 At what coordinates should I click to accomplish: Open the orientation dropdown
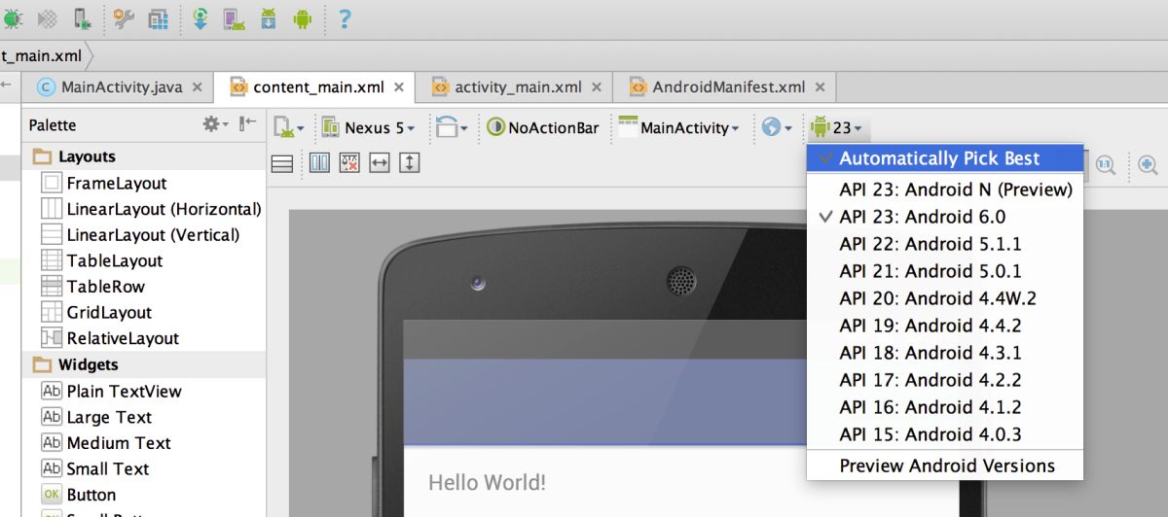pos(452,127)
